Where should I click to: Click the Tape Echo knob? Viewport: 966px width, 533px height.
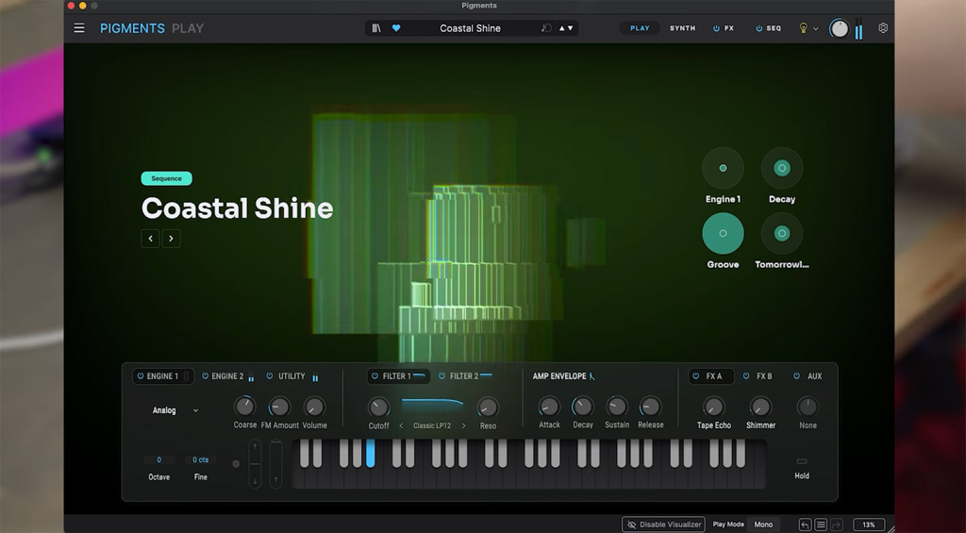coord(713,407)
